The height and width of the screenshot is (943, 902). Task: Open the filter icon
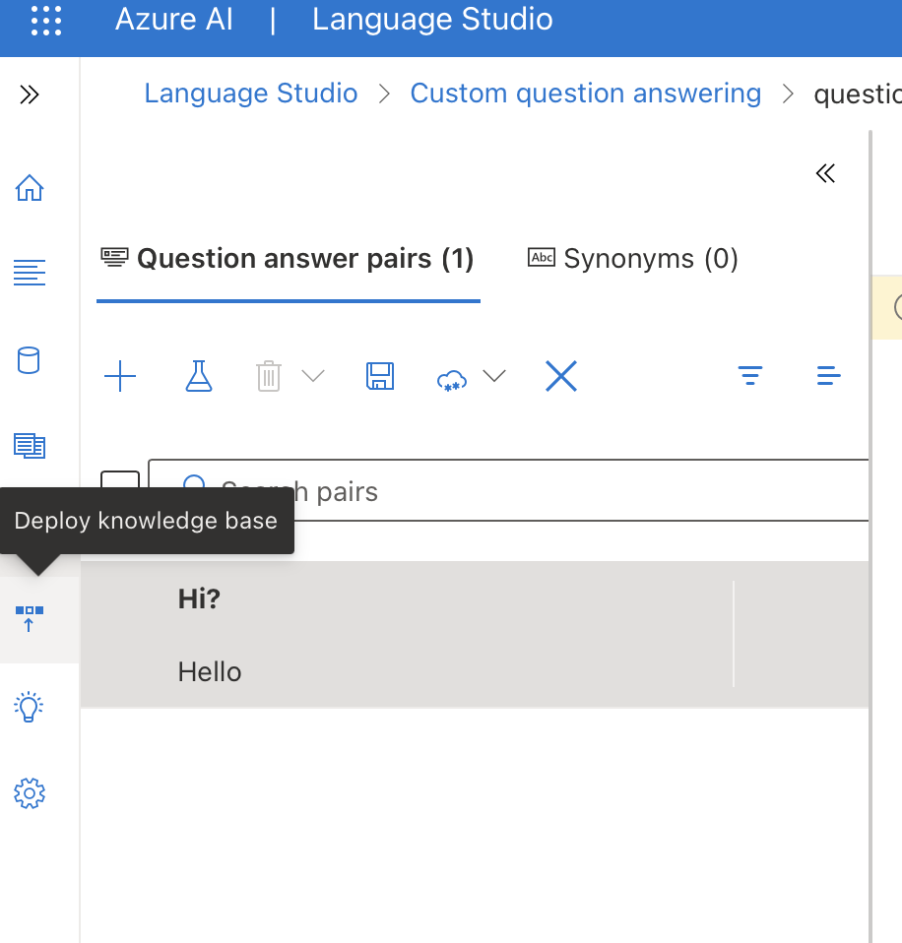[750, 375]
